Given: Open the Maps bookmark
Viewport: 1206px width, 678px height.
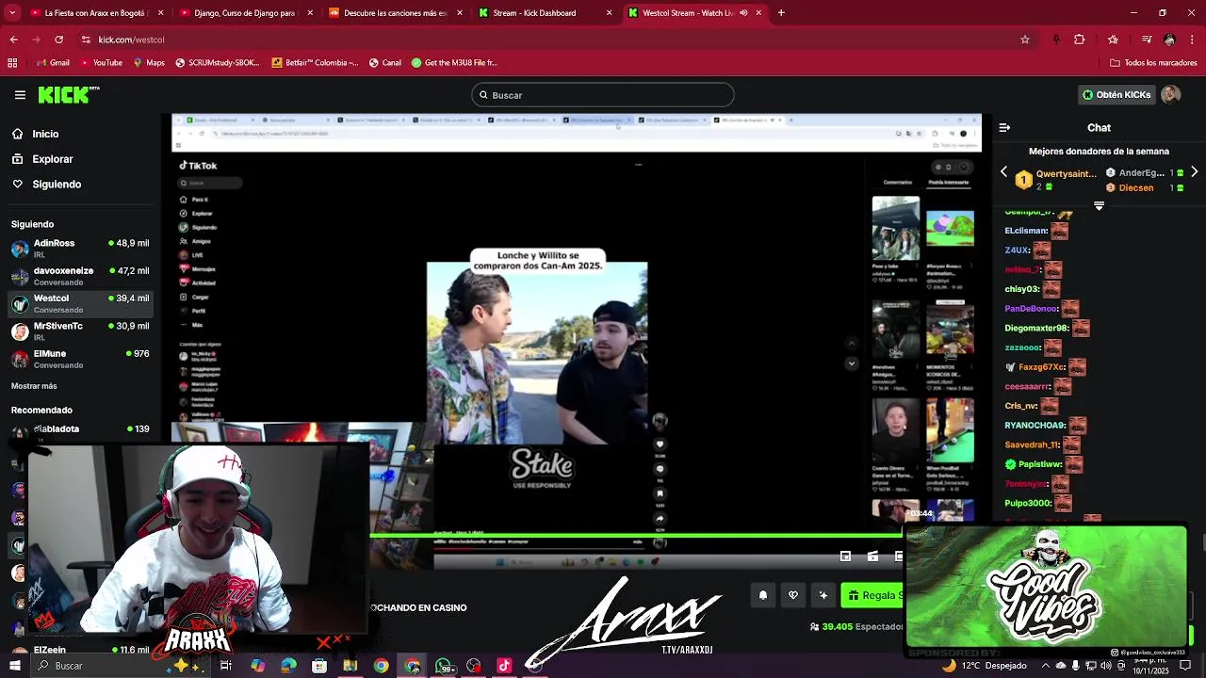Looking at the screenshot, I should [x=149, y=63].
